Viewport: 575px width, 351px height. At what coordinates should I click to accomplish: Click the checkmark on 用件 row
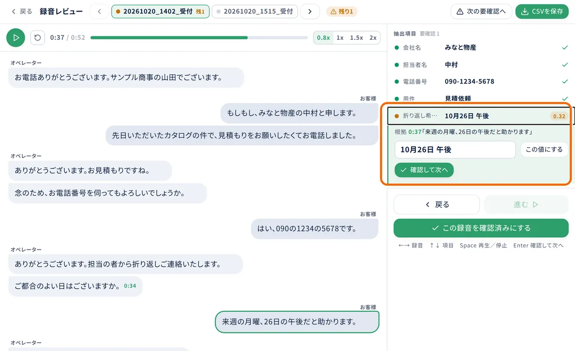point(564,98)
